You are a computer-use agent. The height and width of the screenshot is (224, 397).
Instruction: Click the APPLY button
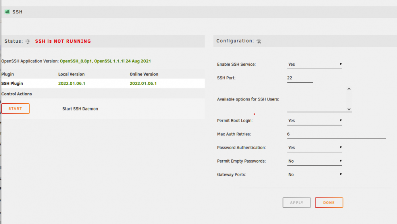(297, 203)
